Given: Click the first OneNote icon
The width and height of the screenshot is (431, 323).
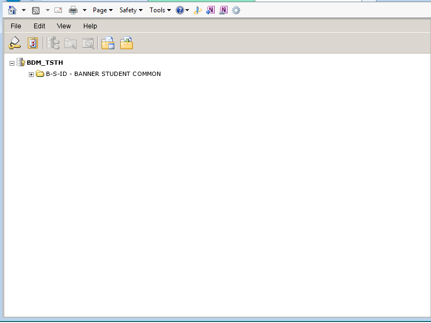Looking at the screenshot, I should point(210,10).
